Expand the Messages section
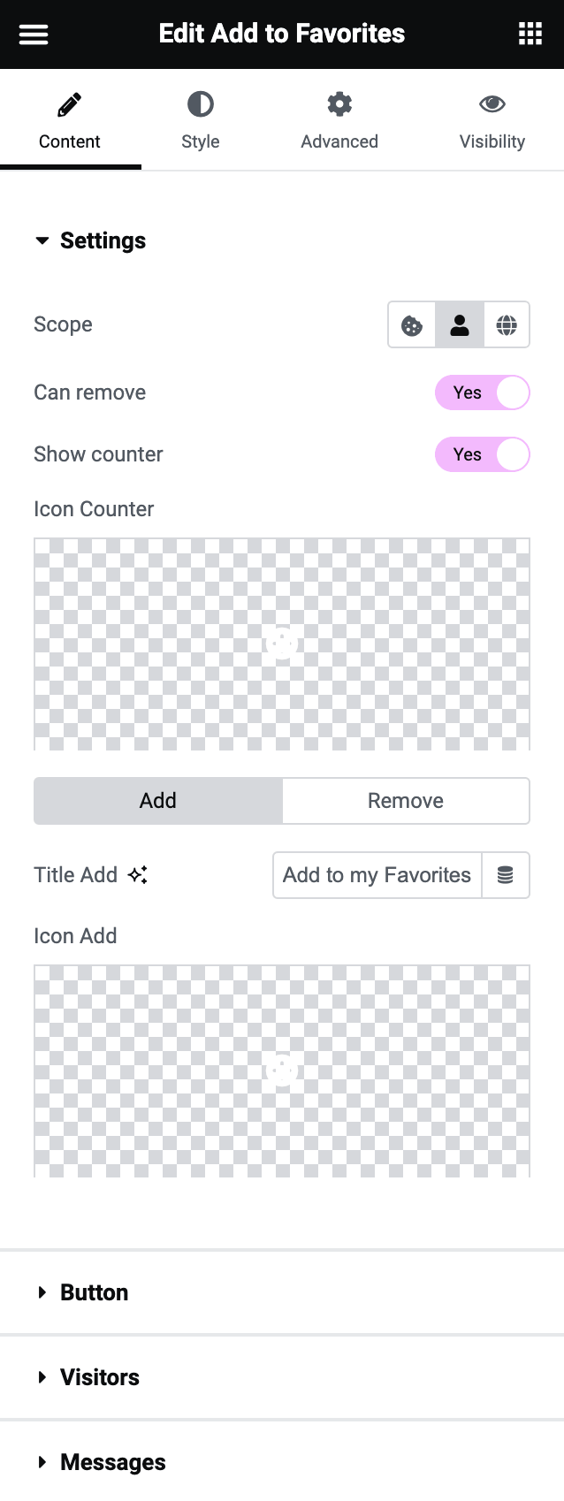Viewport: 564px width, 1501px height. click(x=112, y=1462)
